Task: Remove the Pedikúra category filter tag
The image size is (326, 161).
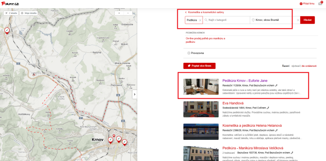Action: (200, 20)
